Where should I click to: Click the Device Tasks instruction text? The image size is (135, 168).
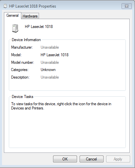61,106
